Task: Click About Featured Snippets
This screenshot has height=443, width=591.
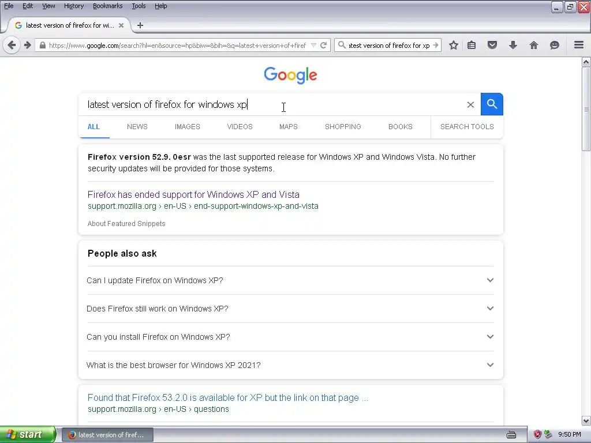Action: point(126,224)
